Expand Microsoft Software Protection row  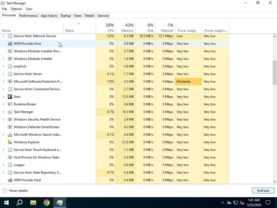click(x=3, y=82)
